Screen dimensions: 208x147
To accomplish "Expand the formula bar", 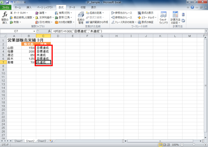I will click(206, 31).
